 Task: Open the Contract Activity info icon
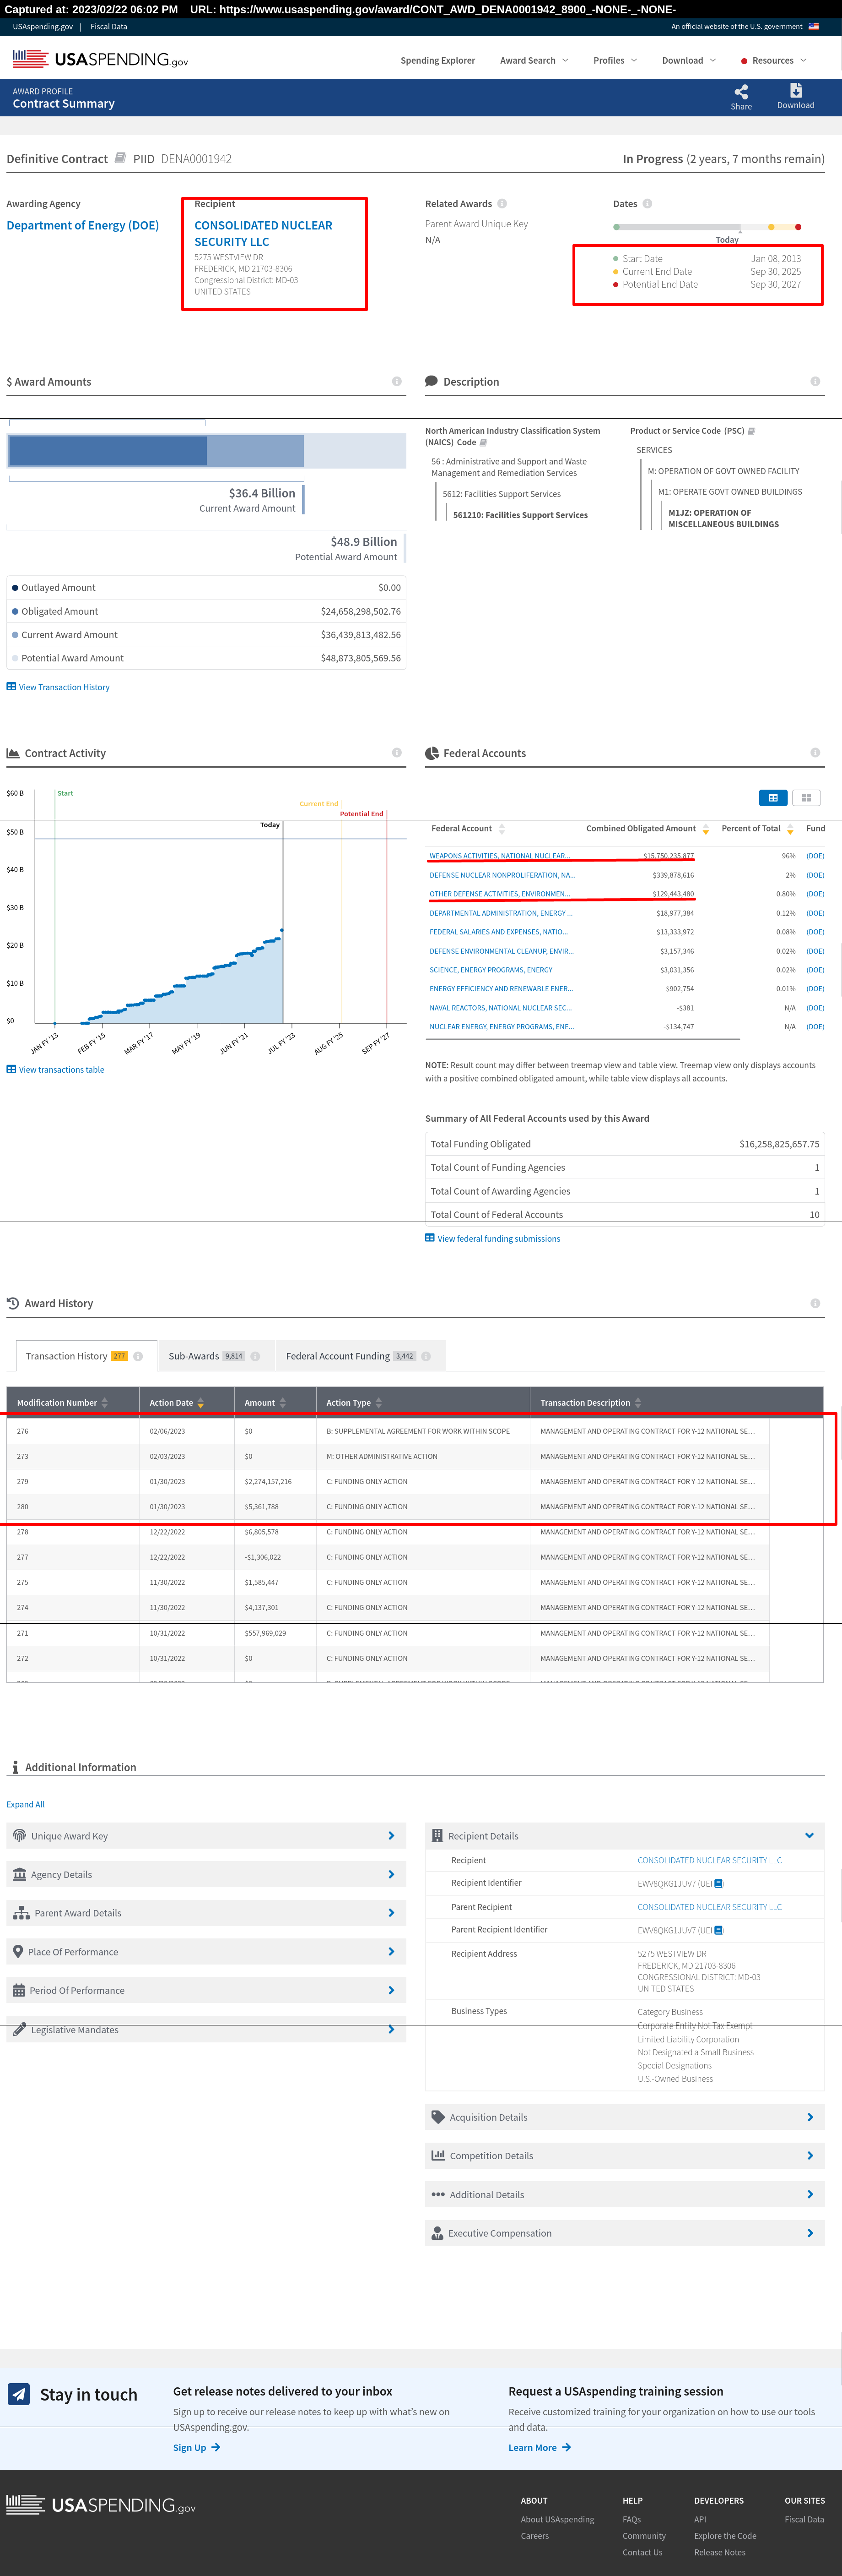pyautogui.click(x=397, y=753)
